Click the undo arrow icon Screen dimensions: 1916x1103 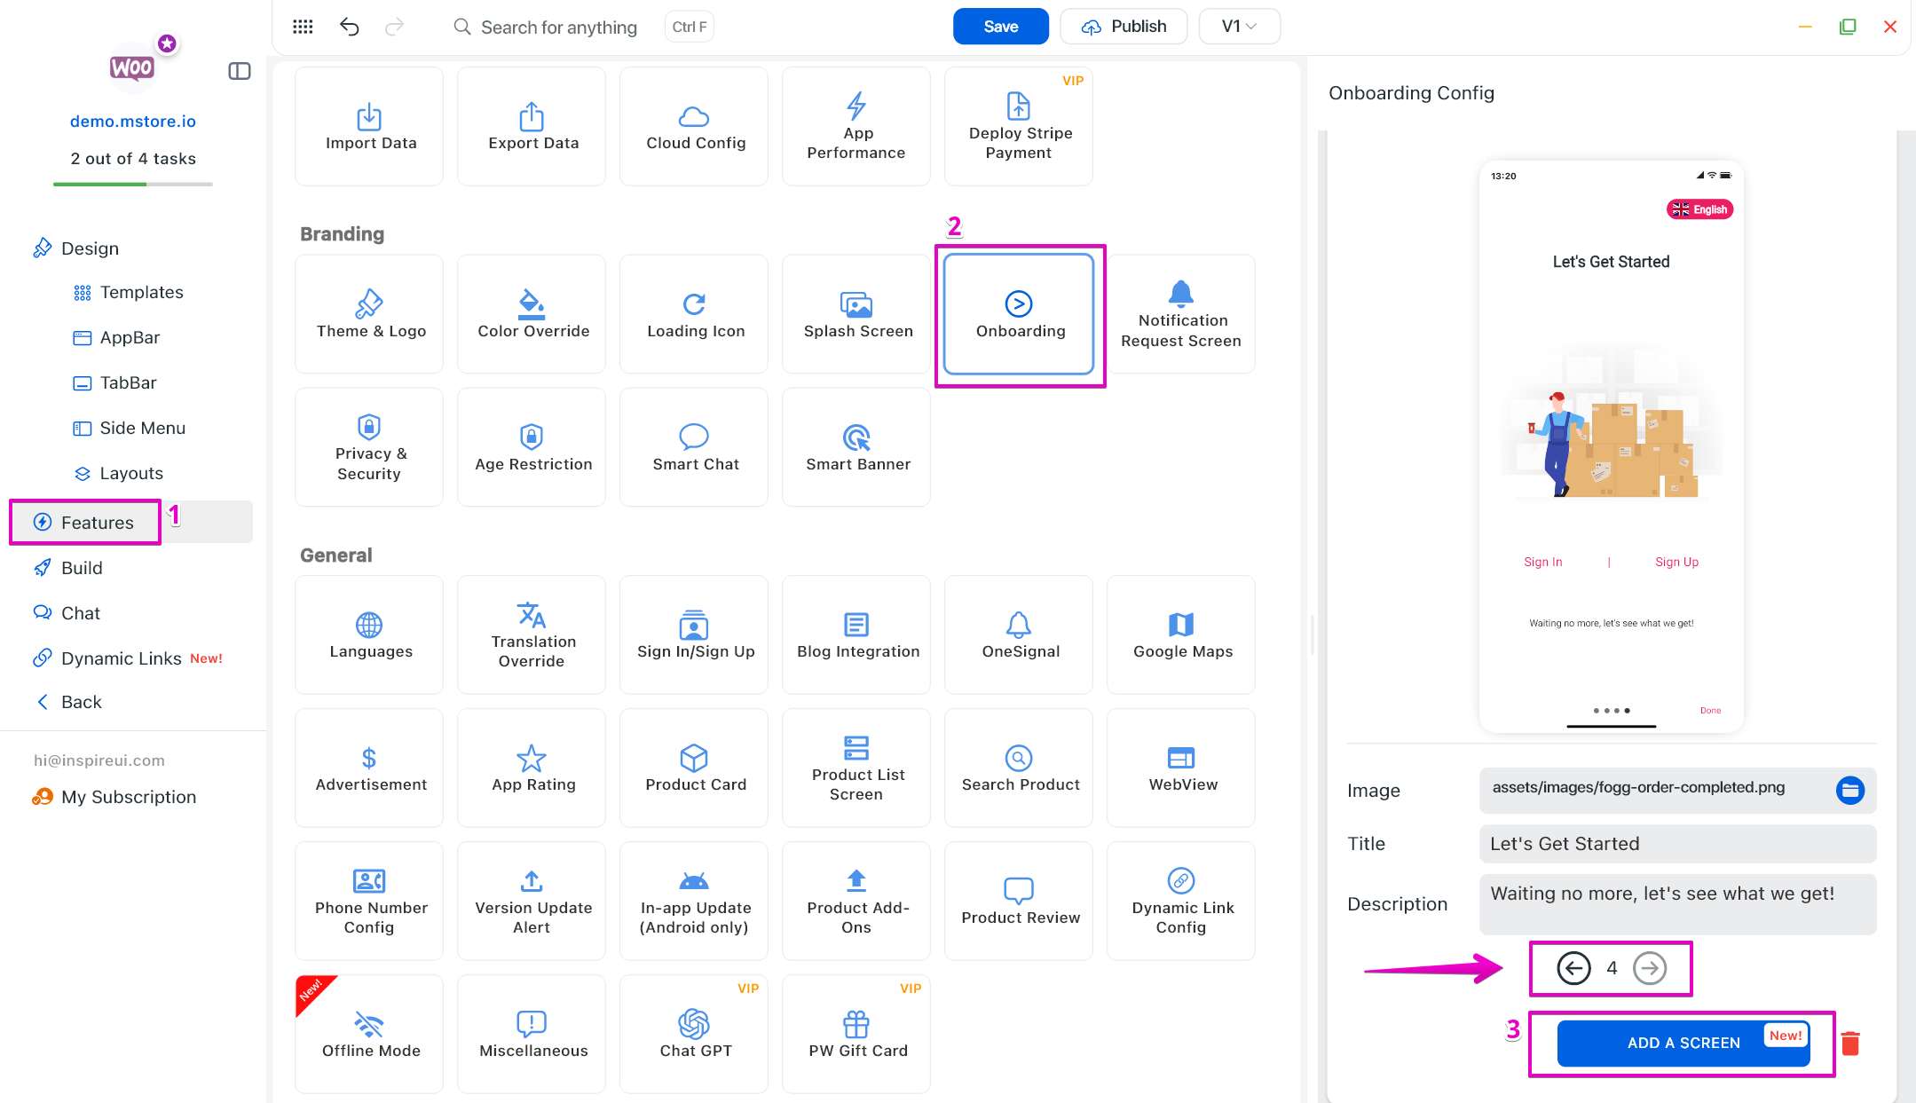point(349,27)
